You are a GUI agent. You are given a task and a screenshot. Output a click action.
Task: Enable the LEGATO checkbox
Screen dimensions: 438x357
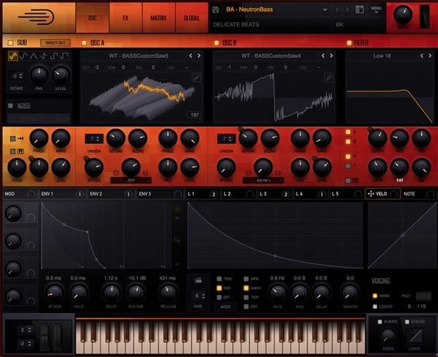point(375,307)
